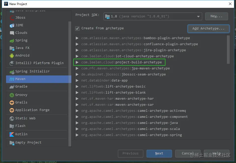This screenshot has width=236, height=163.
Task: Expand jbosscc-seam-archetype node
Action: coord(77,74)
